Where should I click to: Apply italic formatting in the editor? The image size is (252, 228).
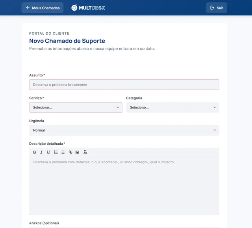(41, 152)
